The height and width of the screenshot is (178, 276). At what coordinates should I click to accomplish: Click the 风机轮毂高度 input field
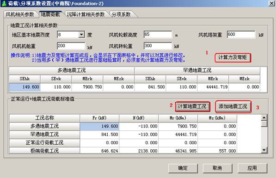click(158, 35)
